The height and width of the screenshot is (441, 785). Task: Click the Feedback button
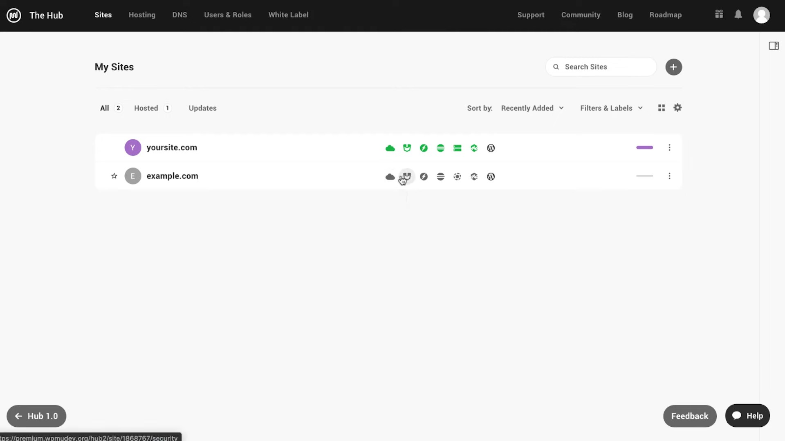[690, 416]
